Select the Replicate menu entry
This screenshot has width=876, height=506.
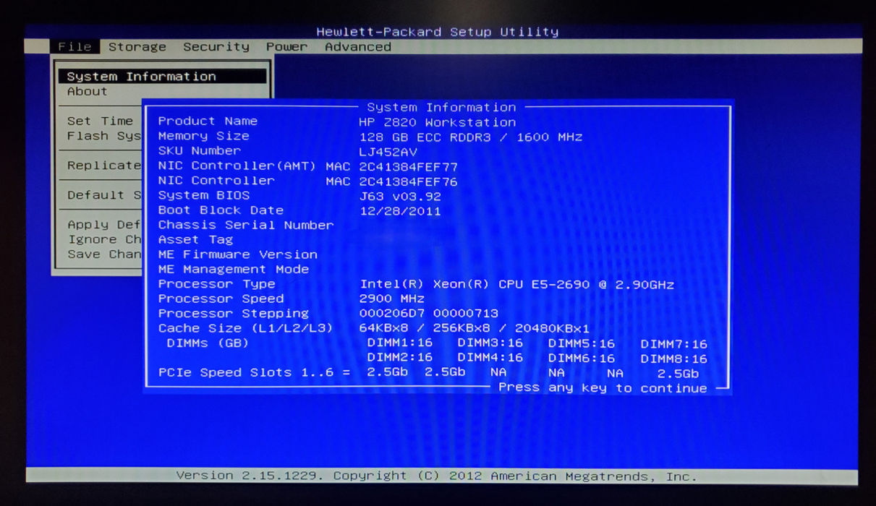105,166
